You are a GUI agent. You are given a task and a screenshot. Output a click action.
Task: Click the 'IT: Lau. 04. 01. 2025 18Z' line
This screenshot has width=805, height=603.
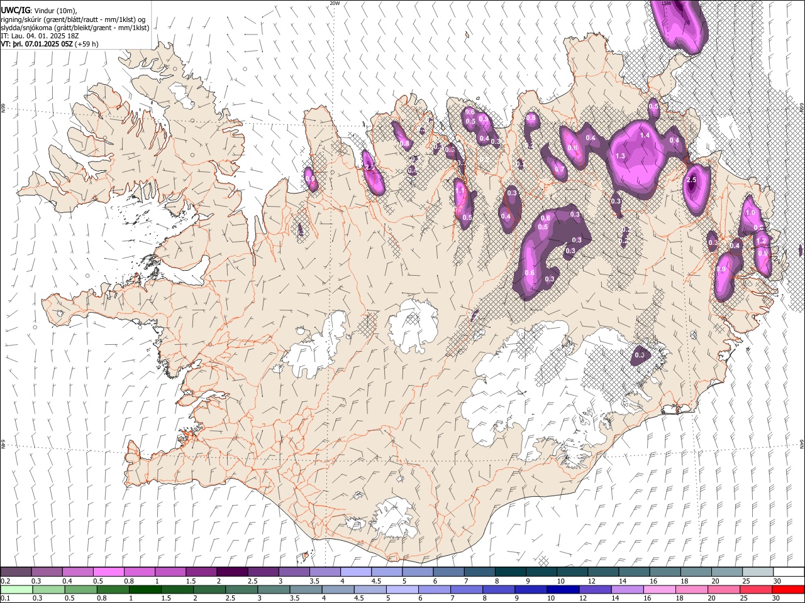coord(40,36)
